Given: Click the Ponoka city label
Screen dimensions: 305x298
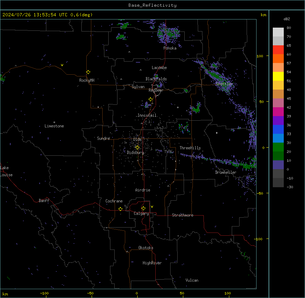Looking at the screenshot, I should click(170, 48).
